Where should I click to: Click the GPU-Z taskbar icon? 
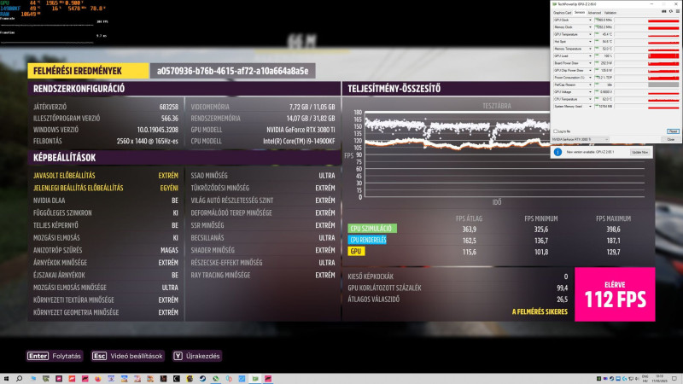[254, 379]
